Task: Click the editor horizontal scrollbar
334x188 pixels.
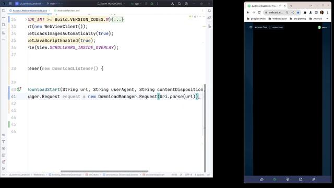Action: tap(104, 171)
